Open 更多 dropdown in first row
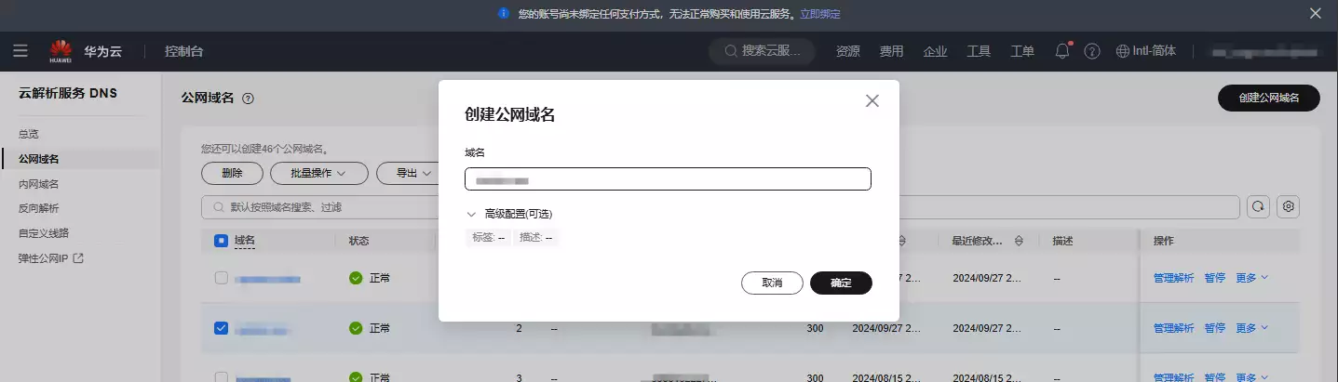Viewport: 1338px width, 382px height. pos(1252,277)
